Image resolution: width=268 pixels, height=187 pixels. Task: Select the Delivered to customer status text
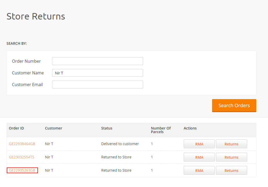coord(120,144)
